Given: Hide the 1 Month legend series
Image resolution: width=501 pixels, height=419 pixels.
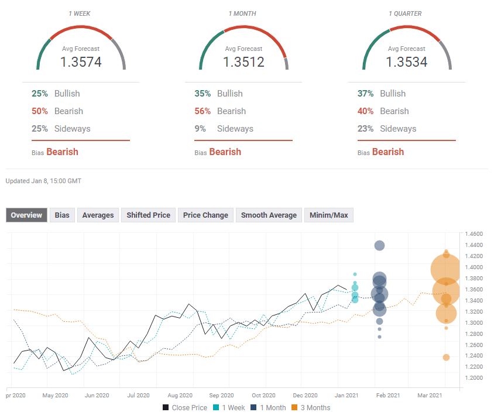Looking at the screenshot, I should [x=270, y=408].
